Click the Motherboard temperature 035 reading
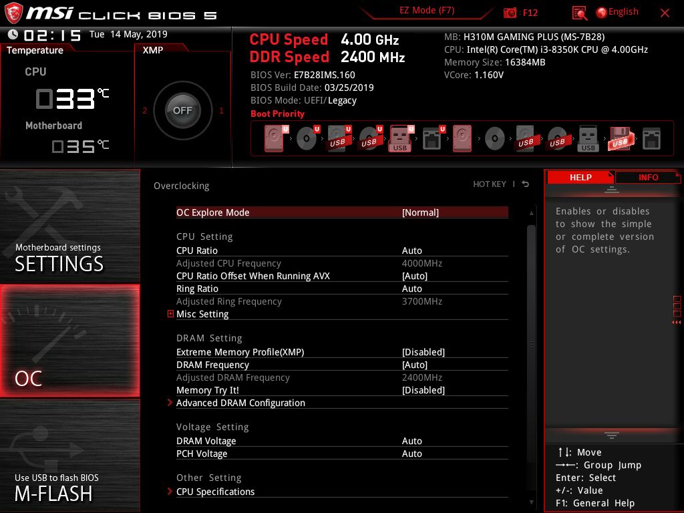 click(x=80, y=146)
